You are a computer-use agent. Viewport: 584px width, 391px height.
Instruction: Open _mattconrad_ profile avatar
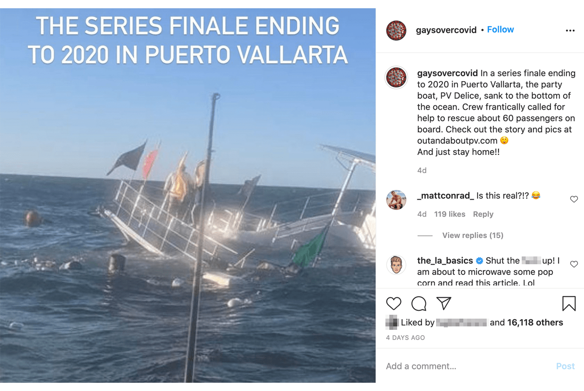[x=396, y=200]
